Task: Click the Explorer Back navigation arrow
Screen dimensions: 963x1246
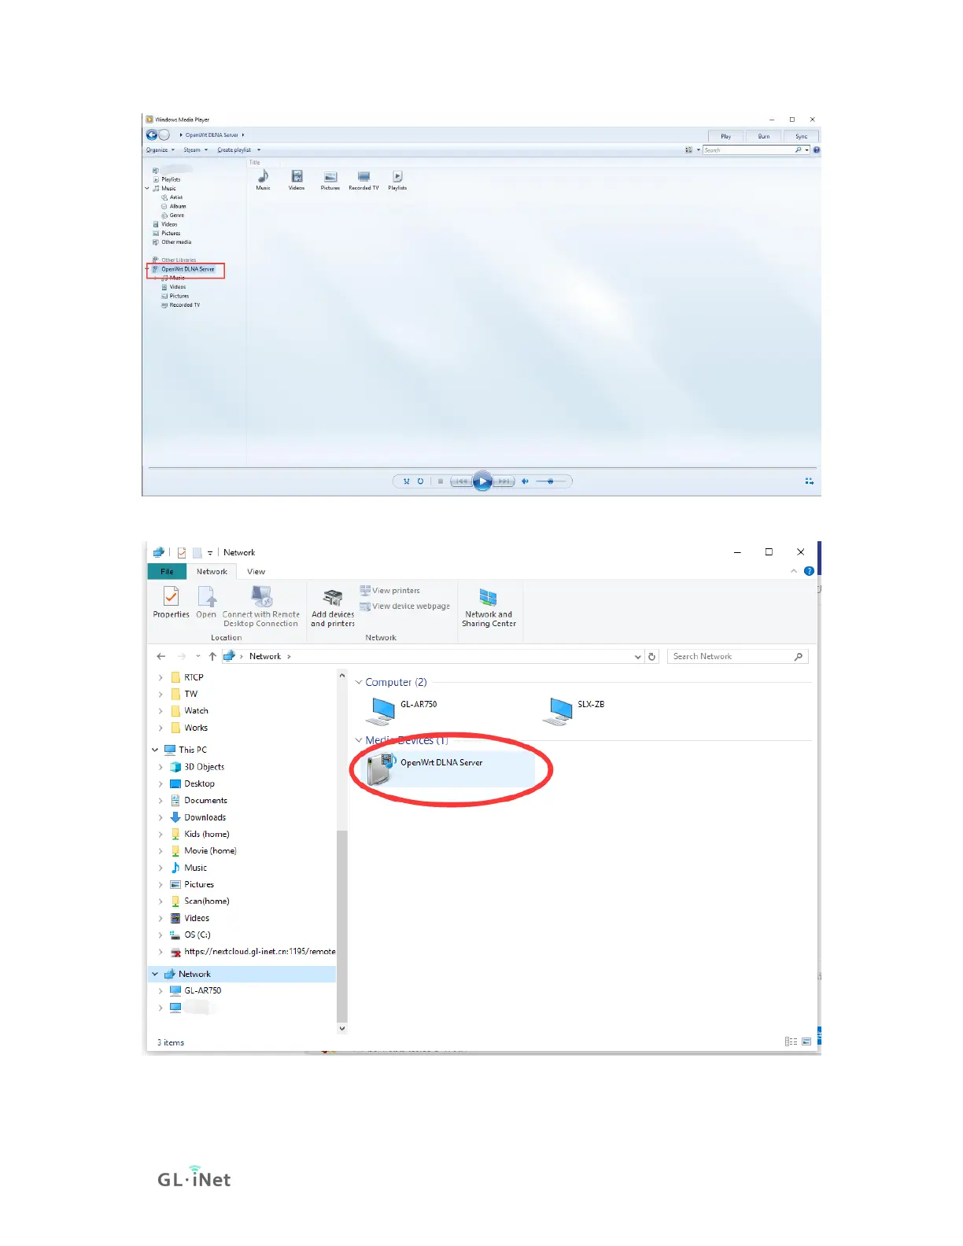Action: tap(161, 656)
